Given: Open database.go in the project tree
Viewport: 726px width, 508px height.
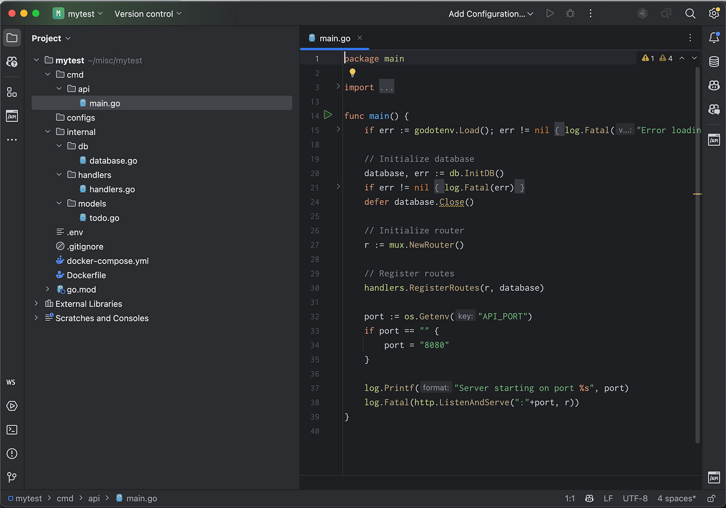Looking at the screenshot, I should click(x=113, y=160).
